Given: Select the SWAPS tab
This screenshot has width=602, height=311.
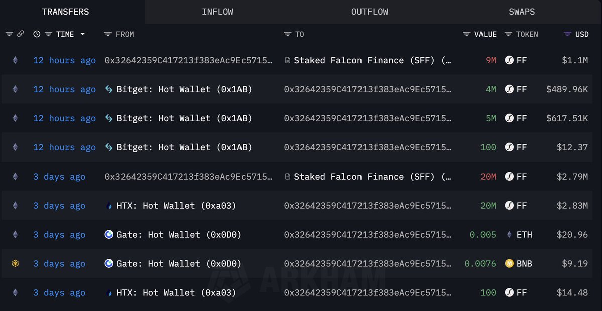Looking at the screenshot, I should [522, 12].
